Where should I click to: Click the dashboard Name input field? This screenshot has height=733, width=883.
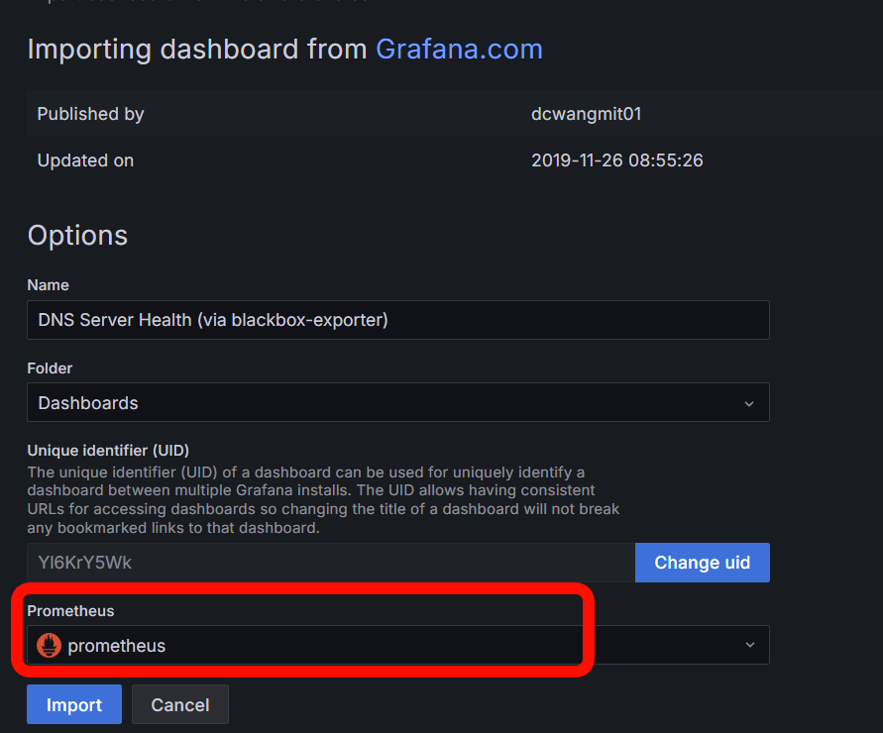pyautogui.click(x=397, y=320)
